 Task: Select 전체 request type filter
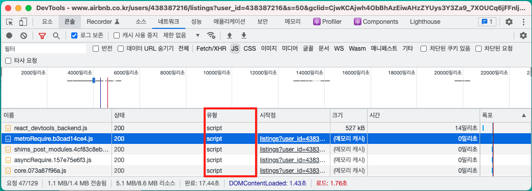pyautogui.click(x=183, y=49)
